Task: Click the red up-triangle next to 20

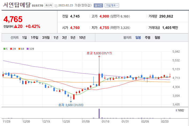Action: 15,26
